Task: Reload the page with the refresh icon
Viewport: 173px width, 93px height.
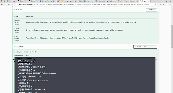Action: (9, 4)
